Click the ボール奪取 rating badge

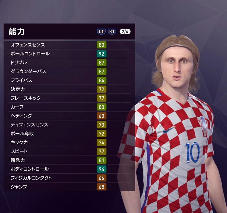[102, 134]
